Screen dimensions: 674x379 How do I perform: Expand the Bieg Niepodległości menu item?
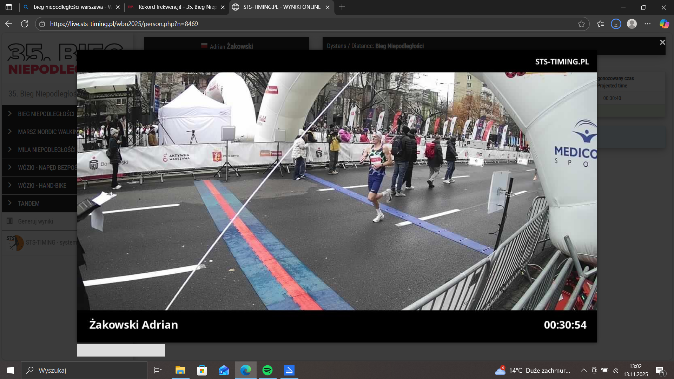[46, 114]
